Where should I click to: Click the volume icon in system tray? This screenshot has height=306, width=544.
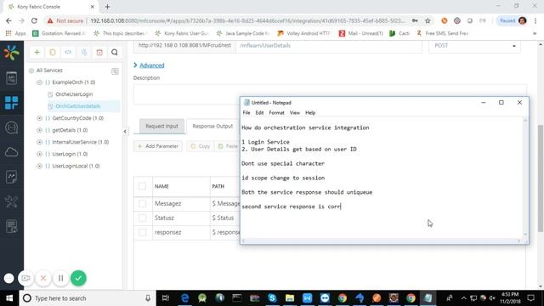pyautogui.click(x=492, y=298)
